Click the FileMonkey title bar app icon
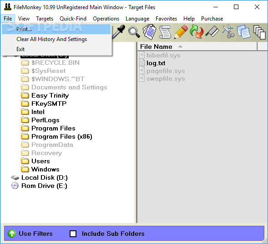The width and height of the screenshot is (268, 244). [x=8, y=7]
